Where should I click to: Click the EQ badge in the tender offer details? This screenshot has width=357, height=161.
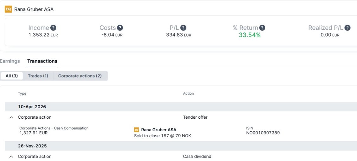point(136,130)
